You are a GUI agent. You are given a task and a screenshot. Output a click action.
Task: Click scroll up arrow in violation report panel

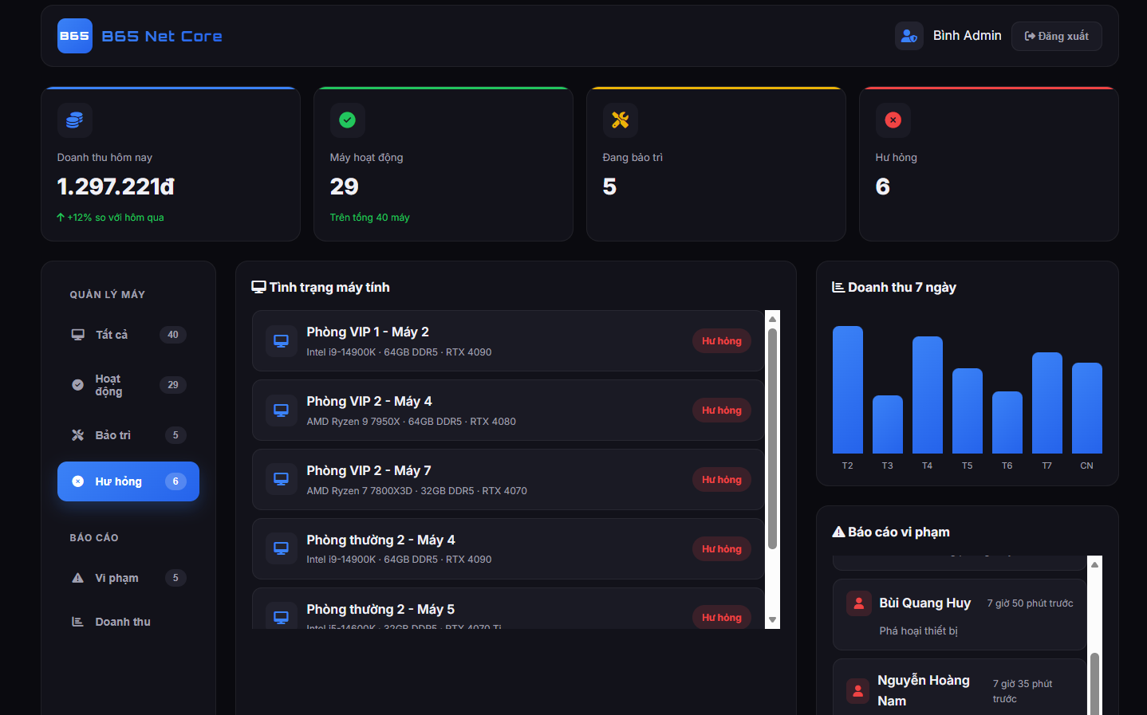tap(1094, 564)
